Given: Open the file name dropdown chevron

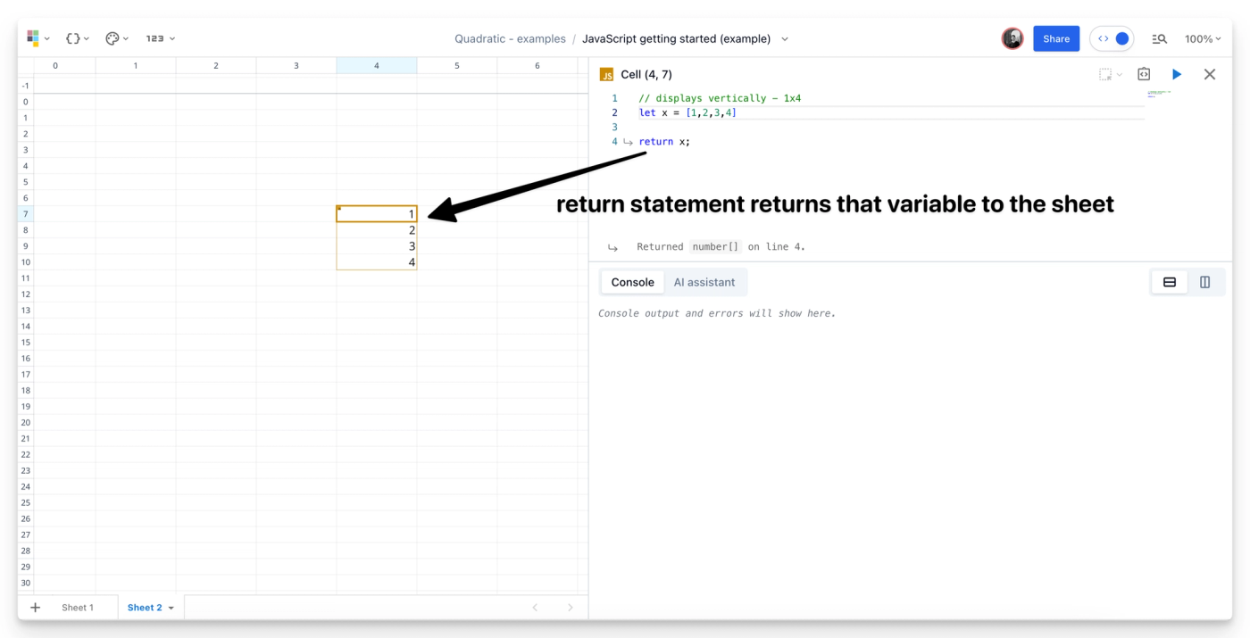Looking at the screenshot, I should coord(785,39).
